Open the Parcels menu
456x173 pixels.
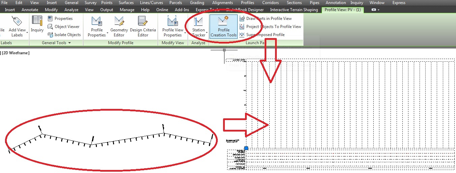click(176, 3)
